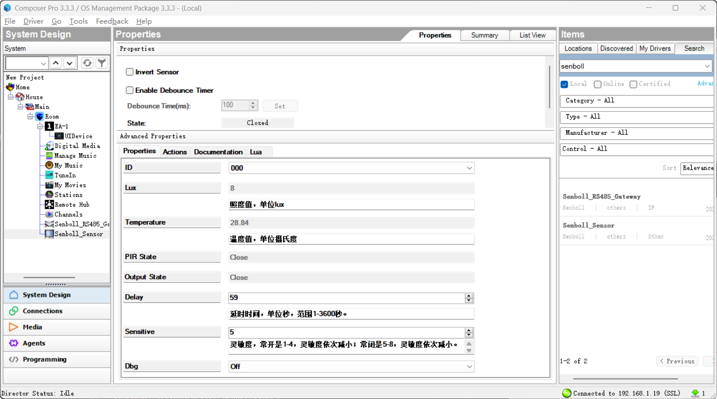The width and height of the screenshot is (717, 399).
Task: Open the File menu
Action: (x=10, y=21)
